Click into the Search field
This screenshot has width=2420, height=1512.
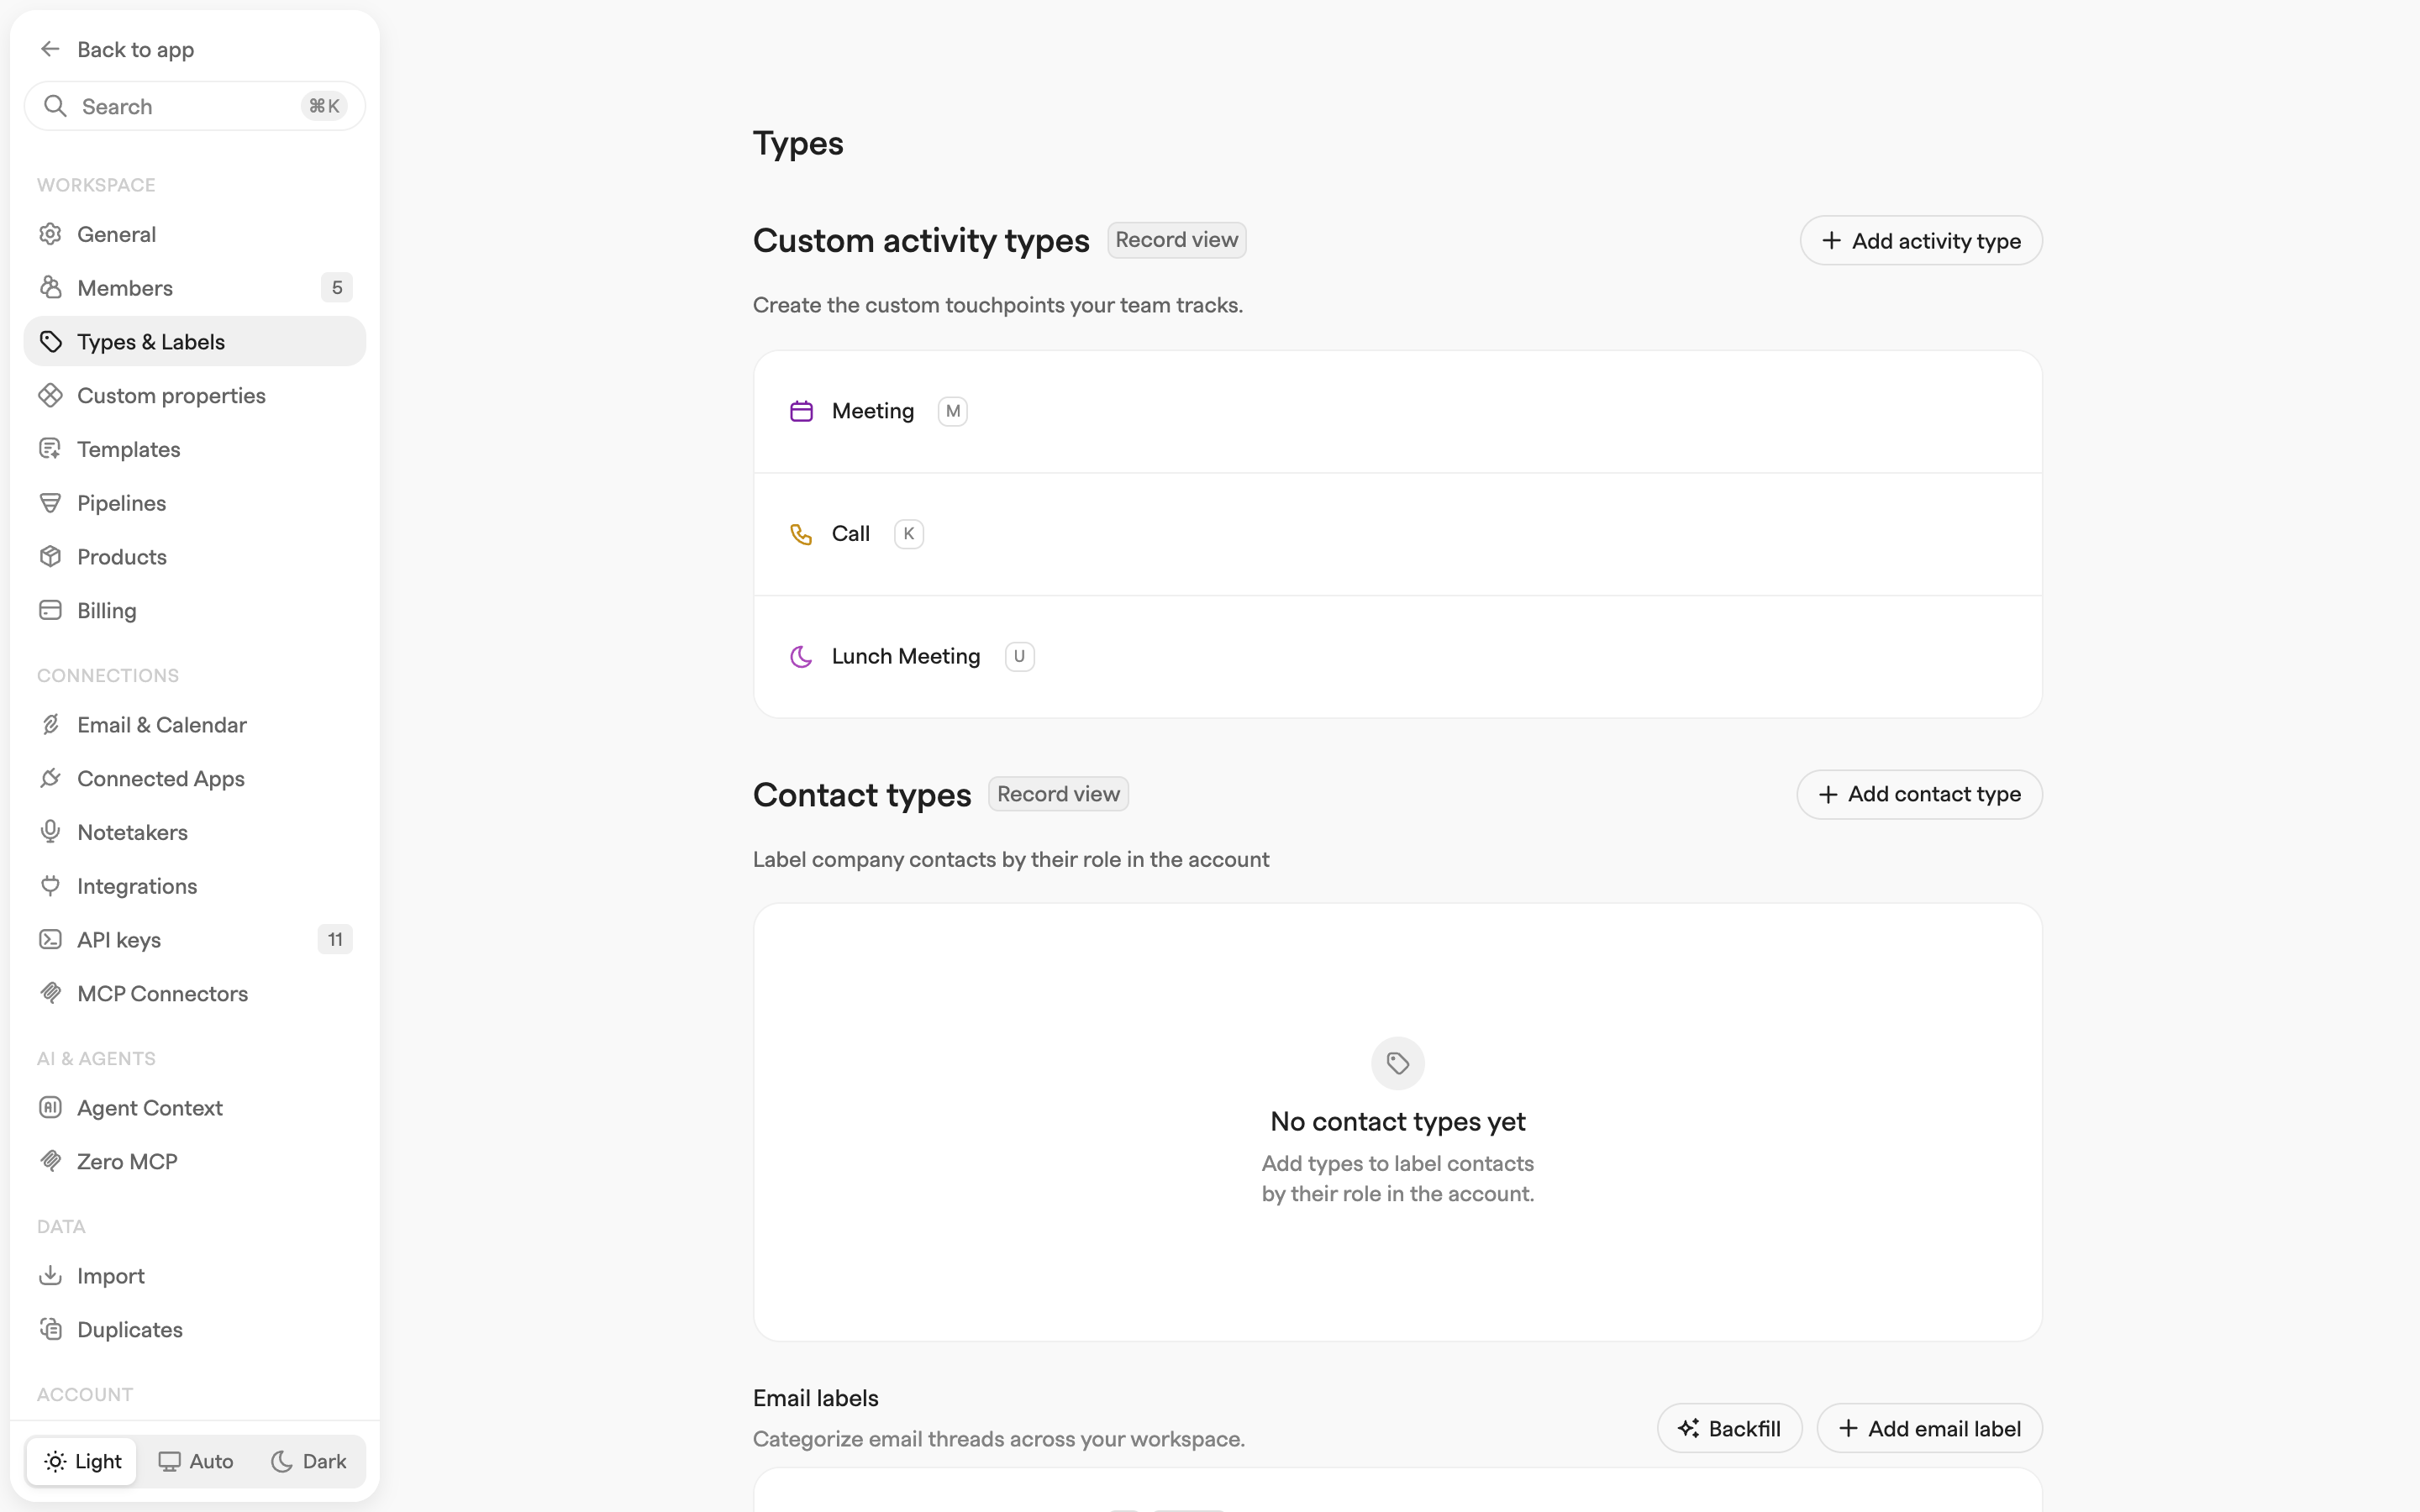(195, 106)
